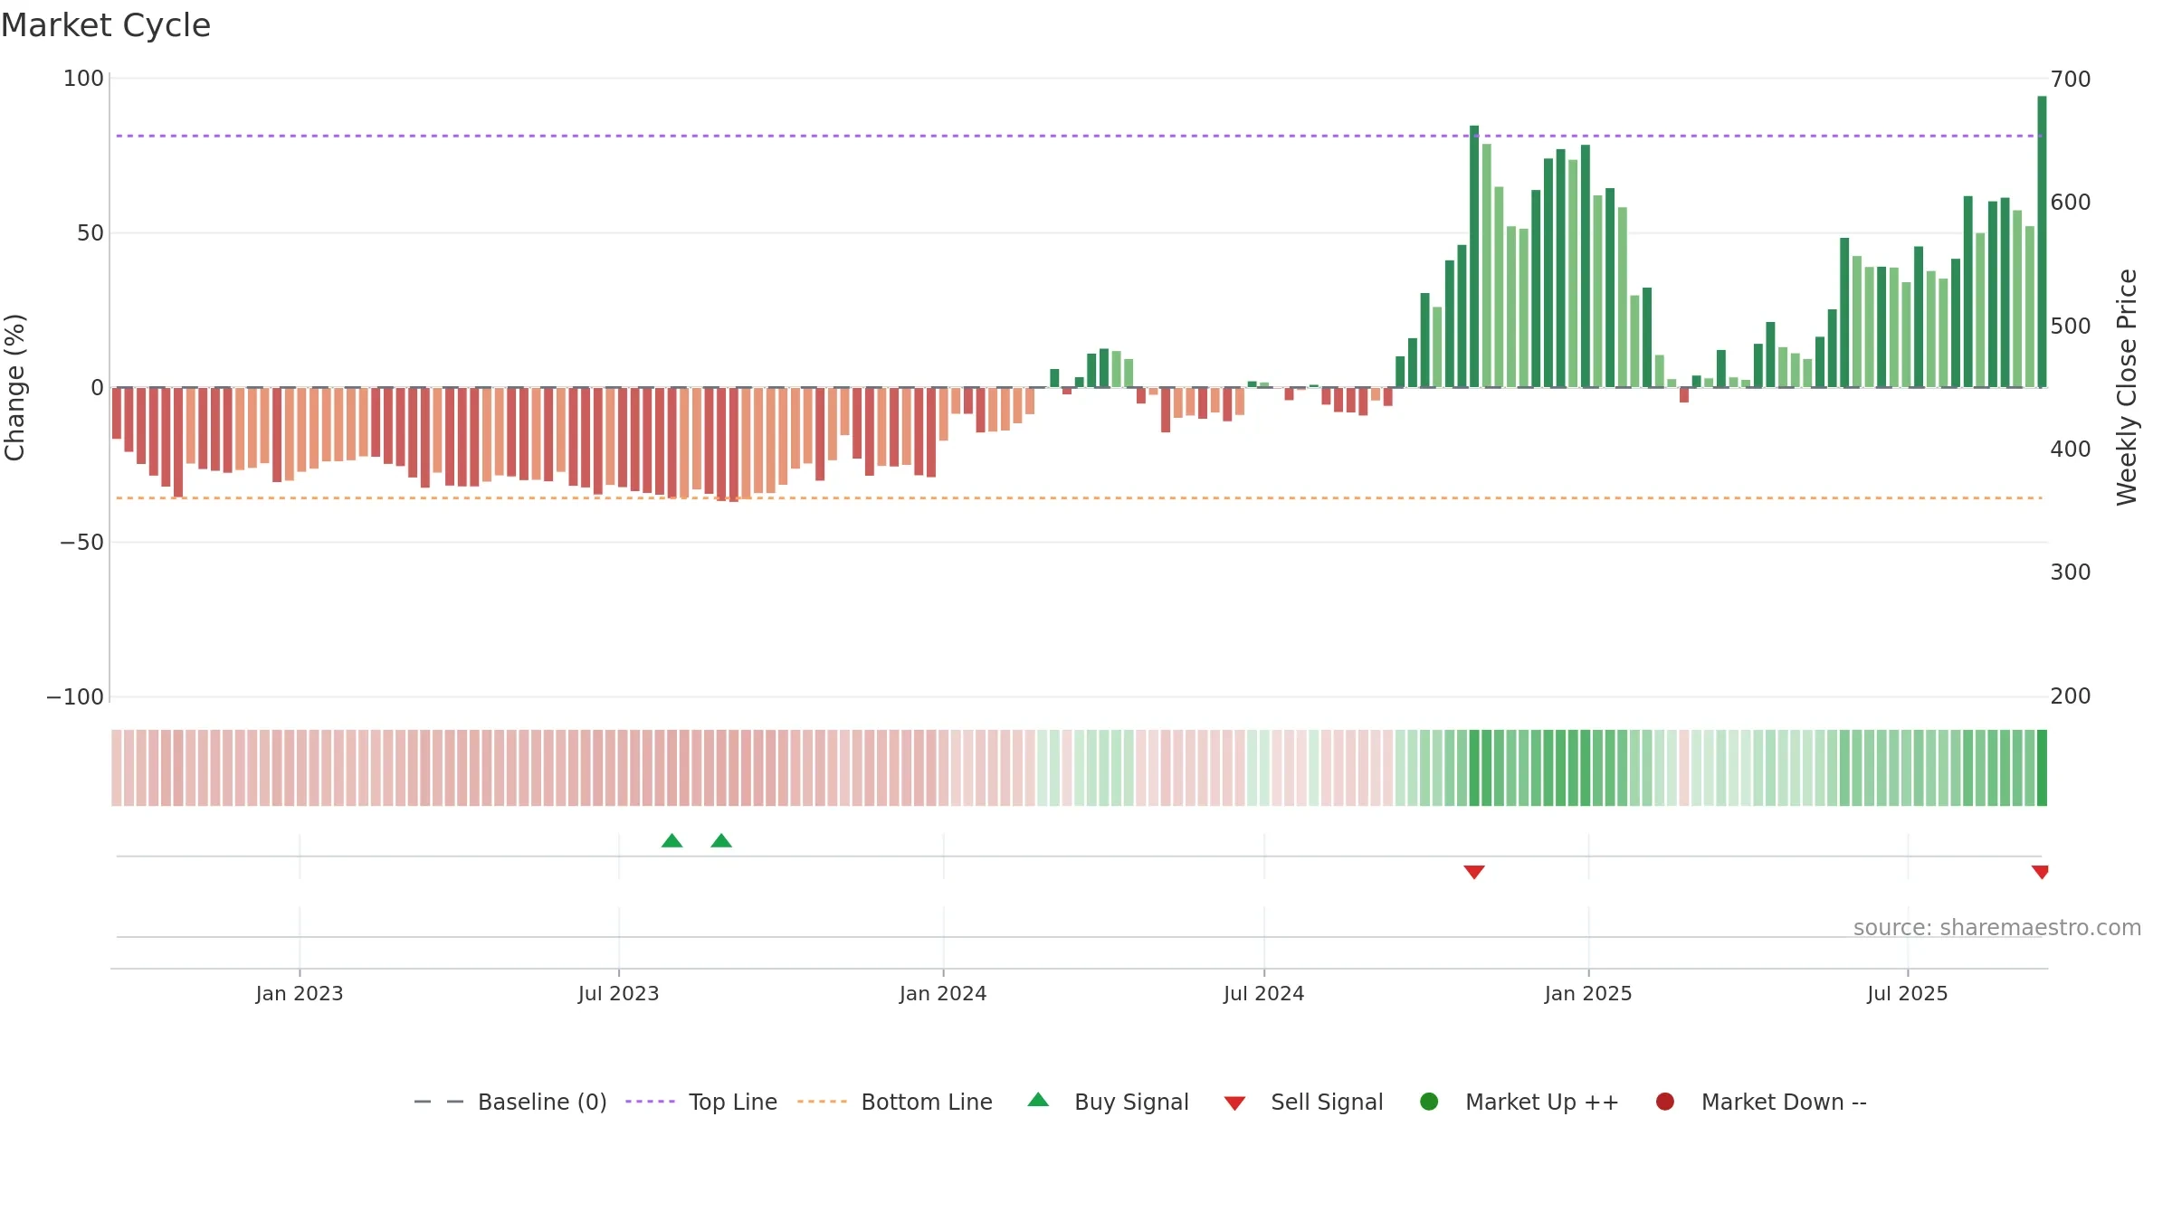Click the 100 tick on the left axis
This screenshot has height=1221, width=2172.
(83, 79)
